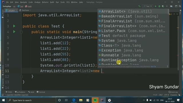183x103 pixels.
Task: Click fold end marker at line 12
Action: (21, 76)
